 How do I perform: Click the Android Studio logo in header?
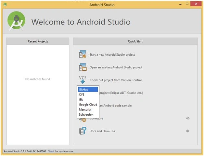[16, 21]
